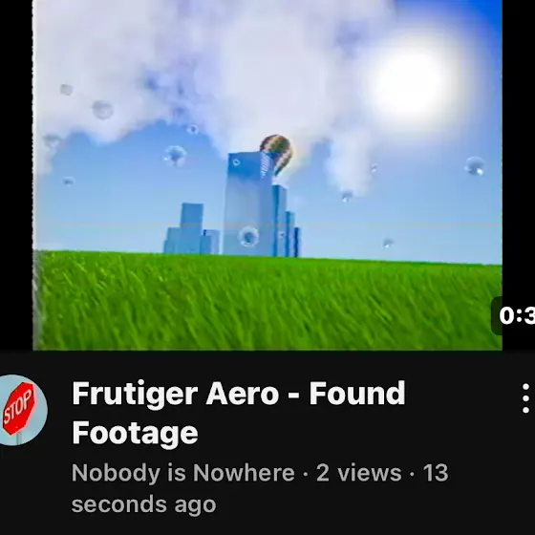The width and height of the screenshot is (535, 535).
Task: Click the short blue building left of the skyscraper
Action: click(x=191, y=228)
